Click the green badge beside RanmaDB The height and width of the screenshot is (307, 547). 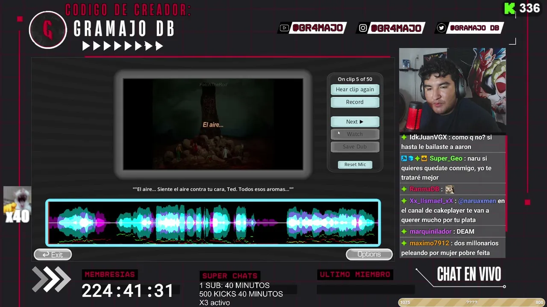click(x=404, y=189)
